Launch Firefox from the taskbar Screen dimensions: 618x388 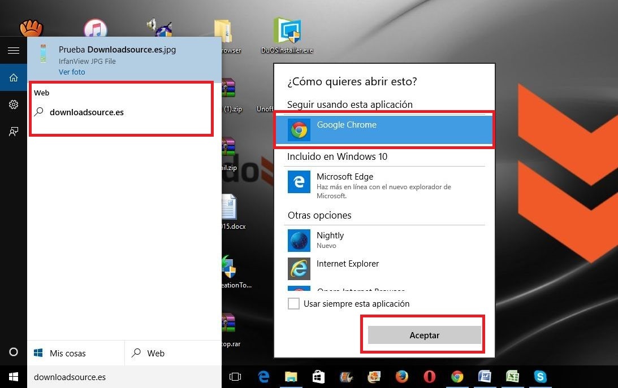401,377
